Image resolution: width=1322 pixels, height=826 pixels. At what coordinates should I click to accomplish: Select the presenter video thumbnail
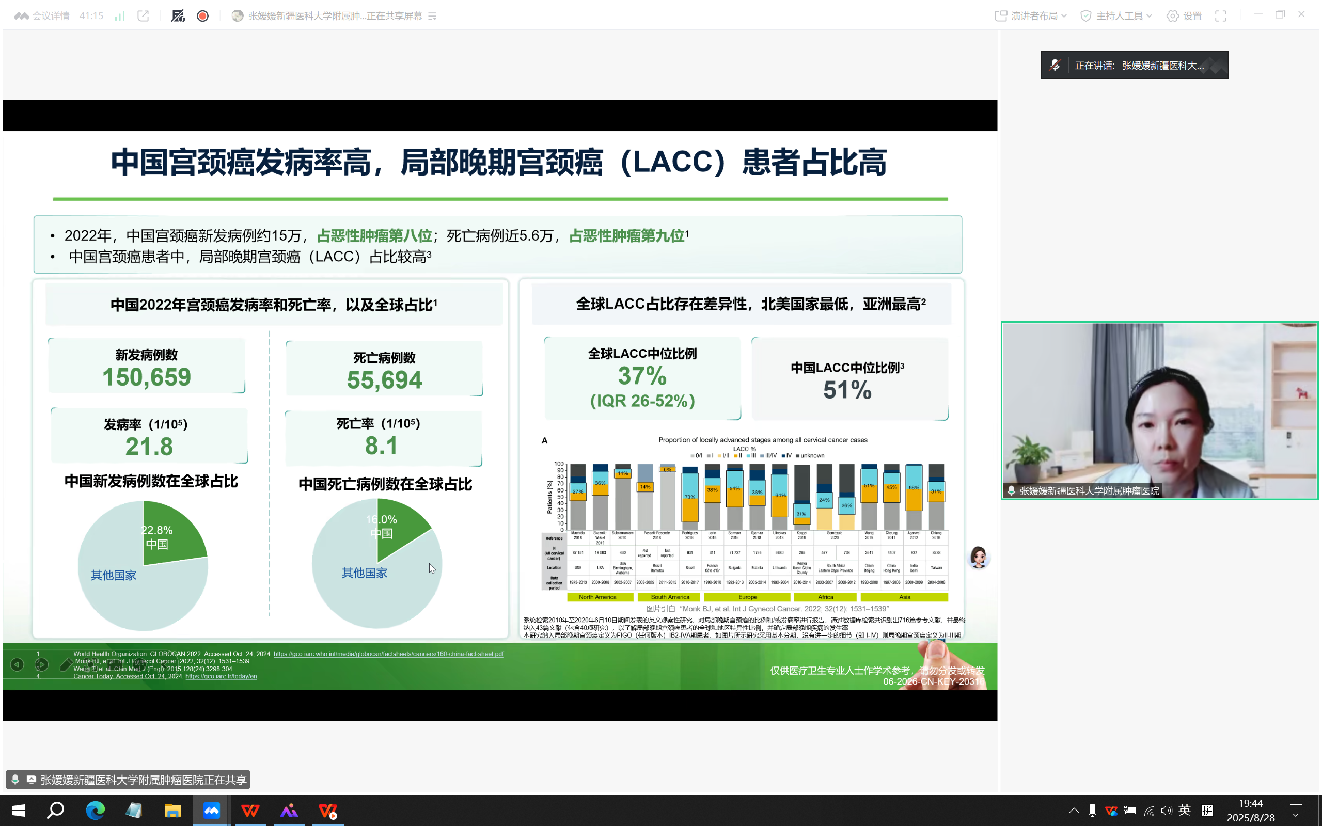click(x=1159, y=410)
